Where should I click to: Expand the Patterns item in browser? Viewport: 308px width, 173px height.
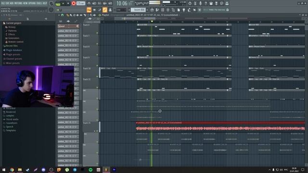tap(11, 31)
